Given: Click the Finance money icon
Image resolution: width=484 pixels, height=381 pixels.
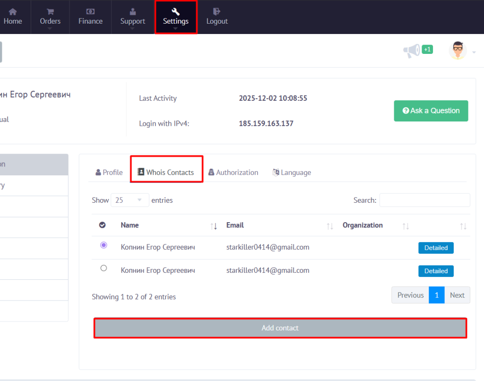Looking at the screenshot, I should tap(90, 11).
